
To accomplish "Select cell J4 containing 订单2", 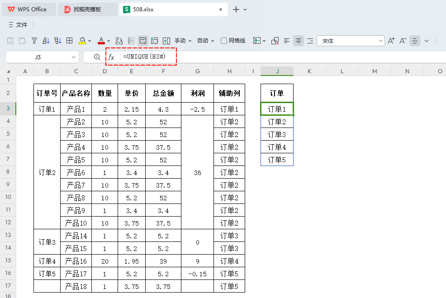I will 277,122.
